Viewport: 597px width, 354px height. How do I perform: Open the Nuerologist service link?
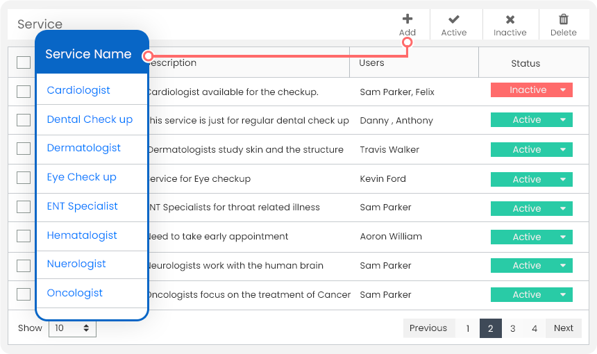[76, 264]
